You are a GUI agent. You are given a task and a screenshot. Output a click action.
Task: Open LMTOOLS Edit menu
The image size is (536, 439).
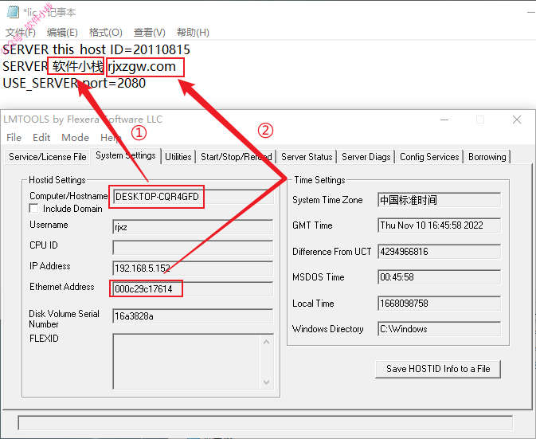coord(41,138)
